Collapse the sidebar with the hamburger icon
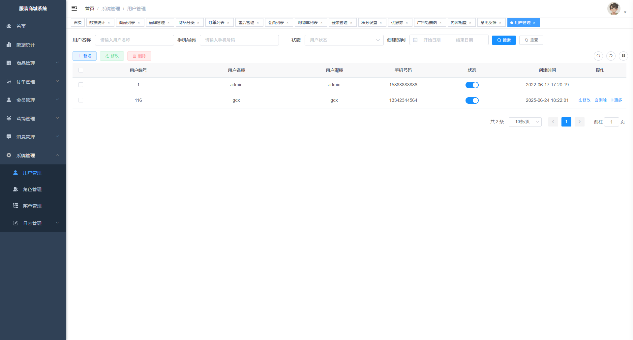Screen dimensions: 633x340 pos(74,8)
